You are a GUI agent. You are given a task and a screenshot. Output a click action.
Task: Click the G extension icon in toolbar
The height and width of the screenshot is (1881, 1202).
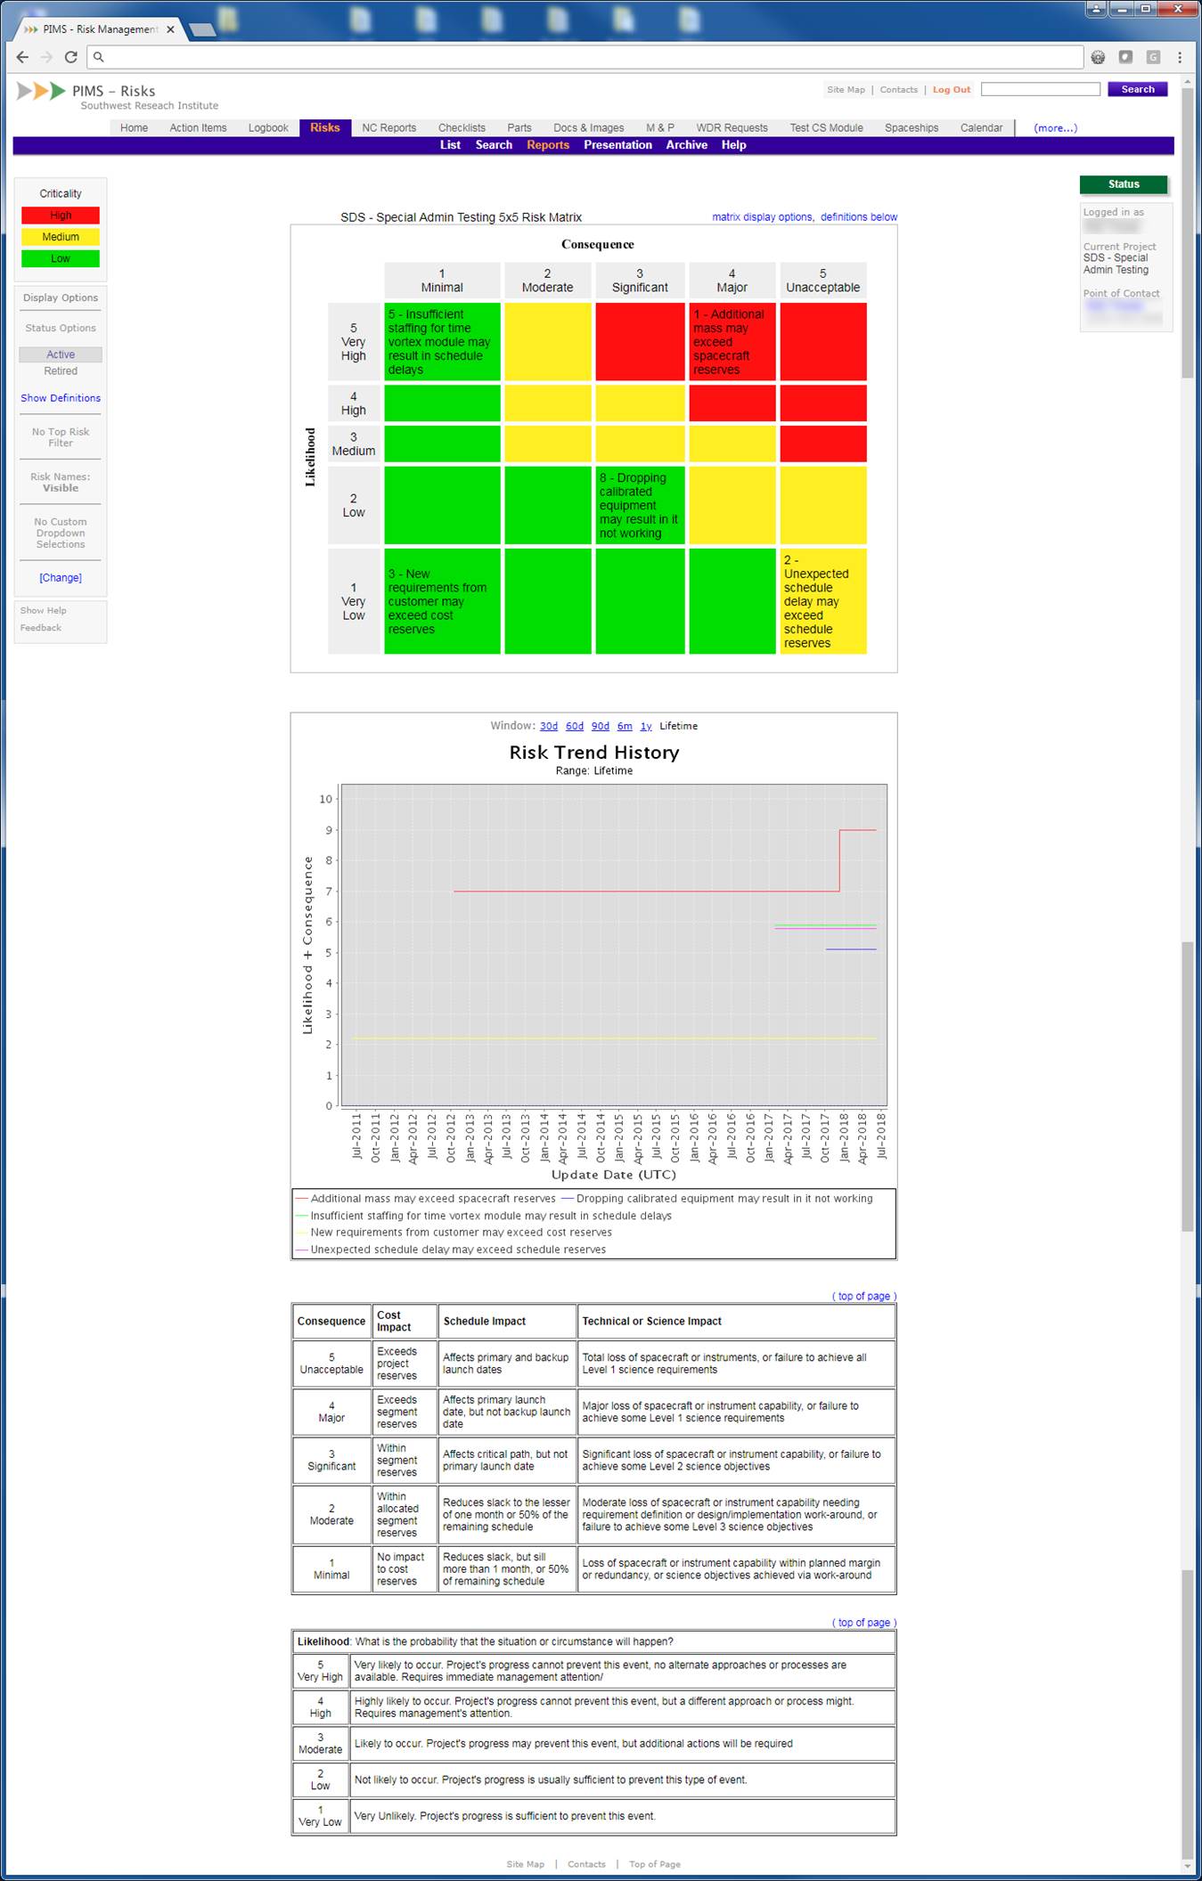tap(1153, 57)
